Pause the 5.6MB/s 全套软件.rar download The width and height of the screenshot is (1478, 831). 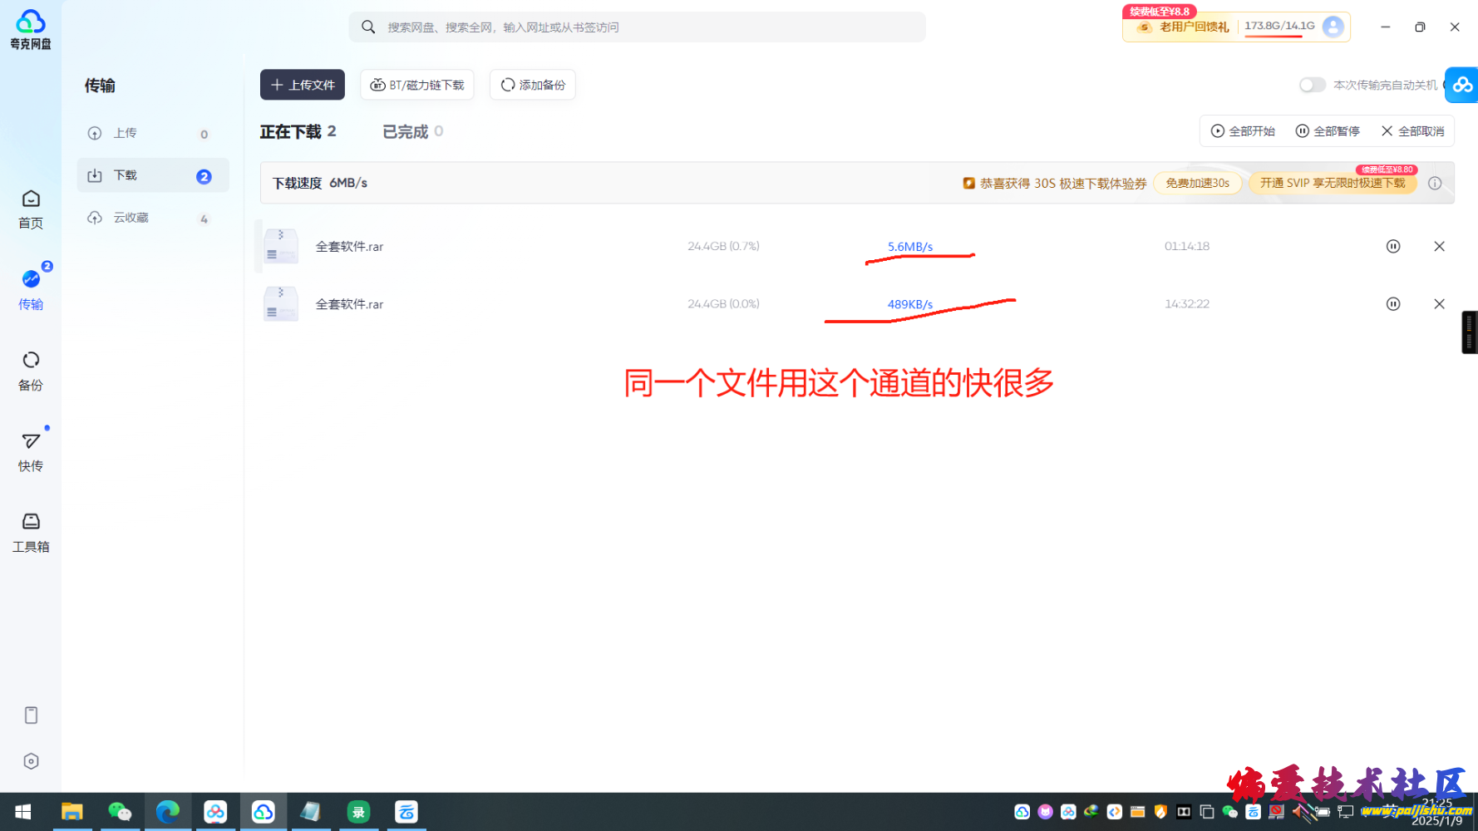point(1394,246)
